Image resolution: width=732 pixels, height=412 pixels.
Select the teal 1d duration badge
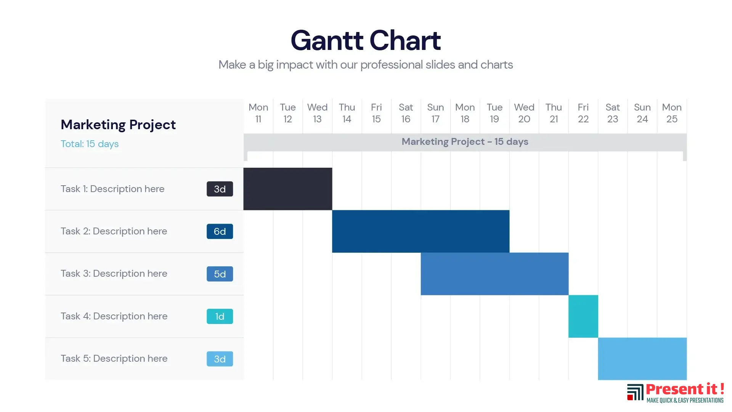(220, 316)
